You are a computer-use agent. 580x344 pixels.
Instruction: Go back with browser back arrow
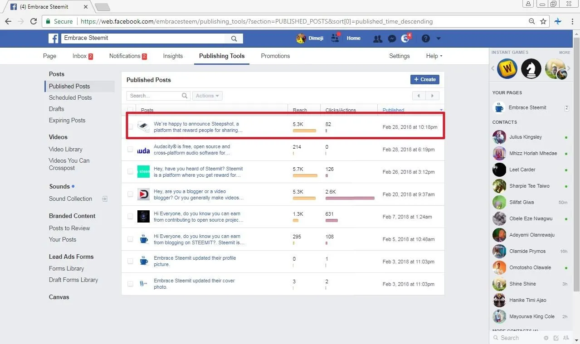pos(8,21)
